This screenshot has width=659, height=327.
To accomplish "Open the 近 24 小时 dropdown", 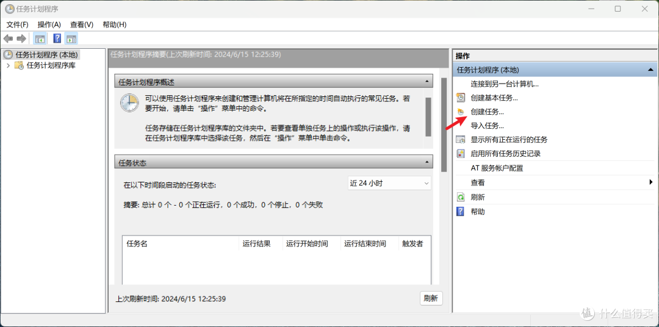I will click(x=389, y=183).
